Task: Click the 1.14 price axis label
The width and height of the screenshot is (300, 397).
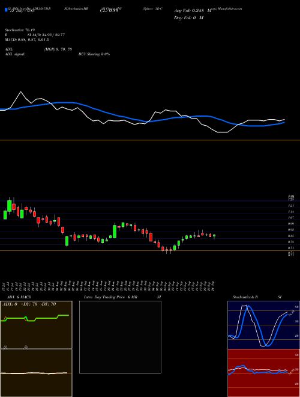Action: coord(291,212)
